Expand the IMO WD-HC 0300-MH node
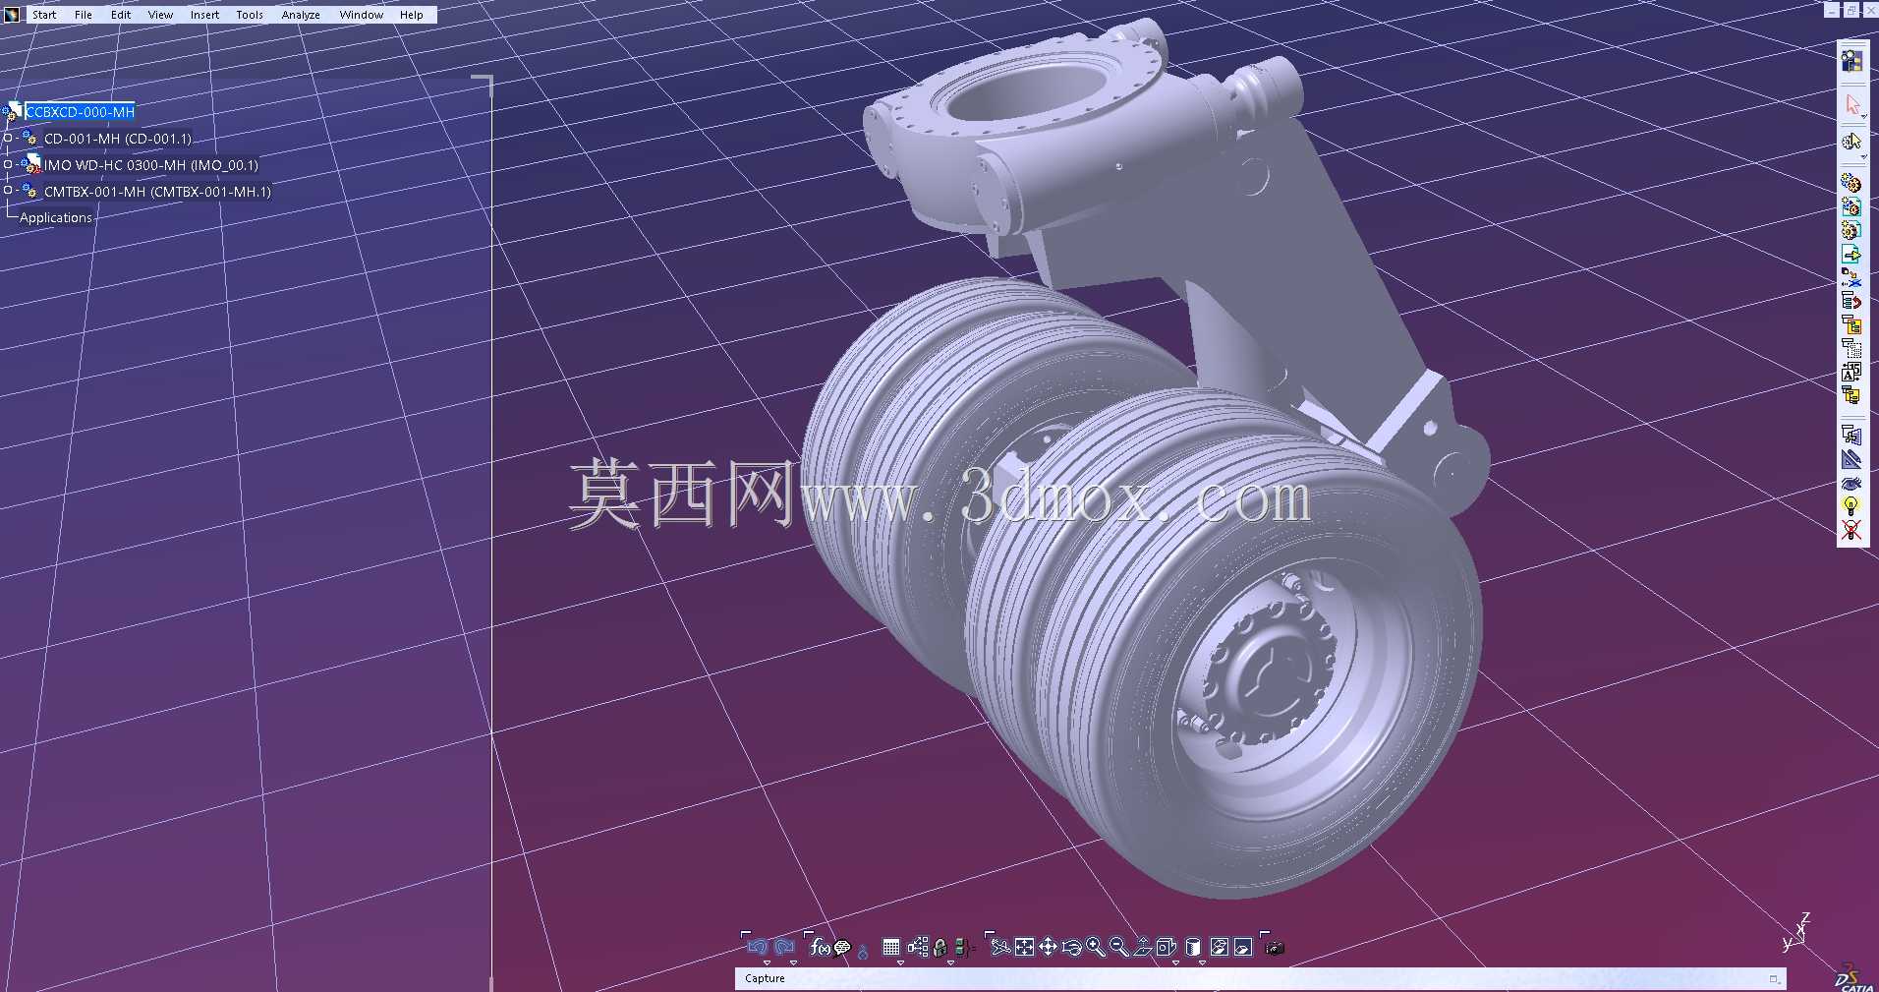Image resolution: width=1879 pixels, height=992 pixels. pos(8,164)
